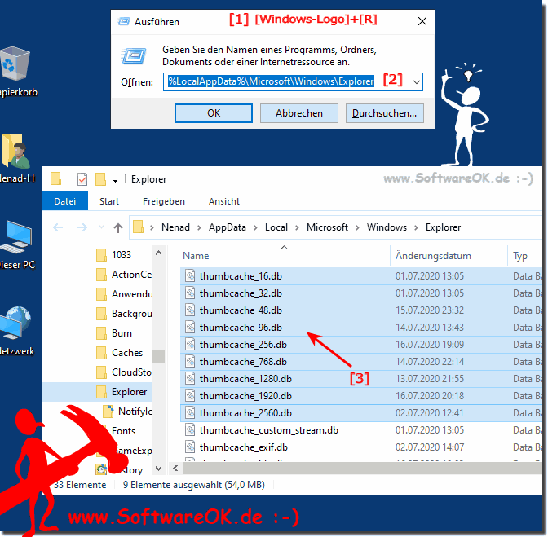Expand the chevron after Nenad in the breadcrumb
548x537 pixels.
(199, 227)
